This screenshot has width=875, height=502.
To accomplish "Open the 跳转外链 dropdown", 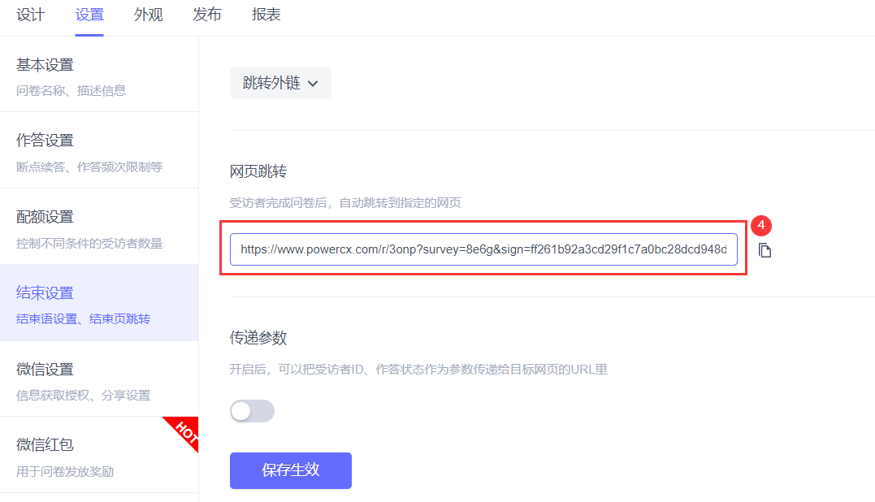I will coord(280,83).
